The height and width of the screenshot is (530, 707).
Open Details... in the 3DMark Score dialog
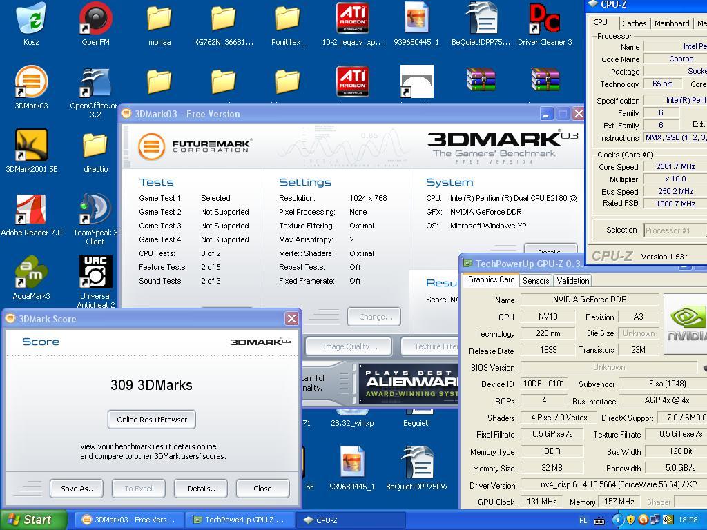click(201, 489)
